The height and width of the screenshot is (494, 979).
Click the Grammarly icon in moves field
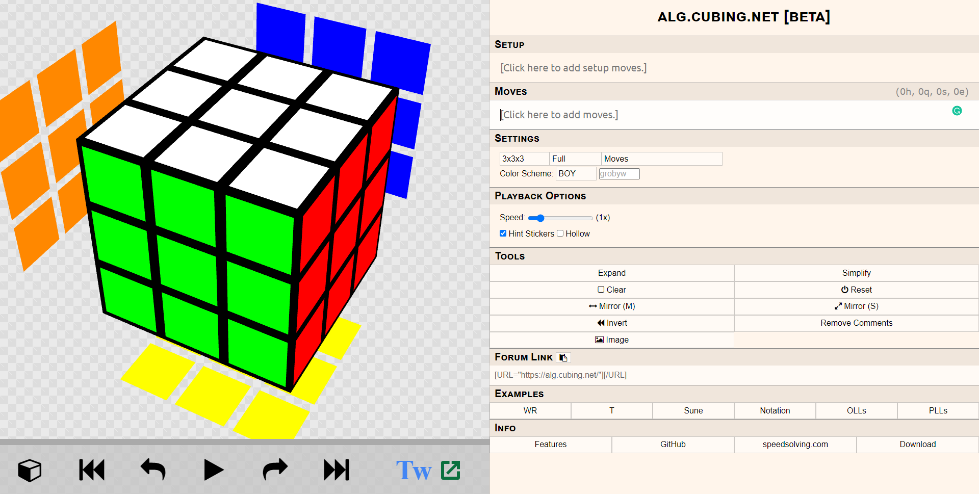tap(957, 111)
